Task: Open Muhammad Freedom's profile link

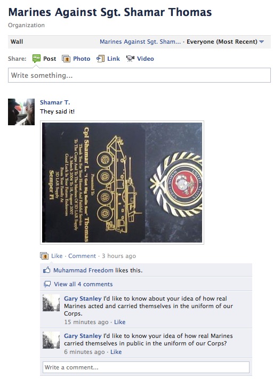Action: (83, 270)
